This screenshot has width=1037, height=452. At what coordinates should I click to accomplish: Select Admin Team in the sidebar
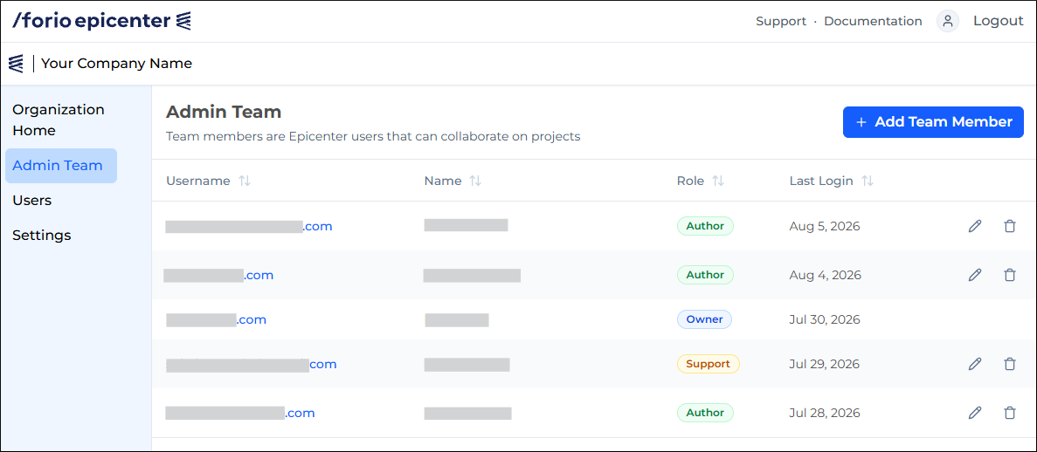pyautogui.click(x=61, y=165)
